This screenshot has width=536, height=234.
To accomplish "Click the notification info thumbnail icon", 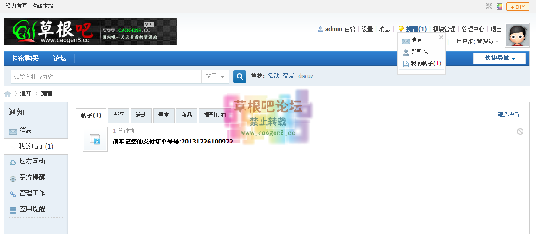I will (x=95, y=139).
